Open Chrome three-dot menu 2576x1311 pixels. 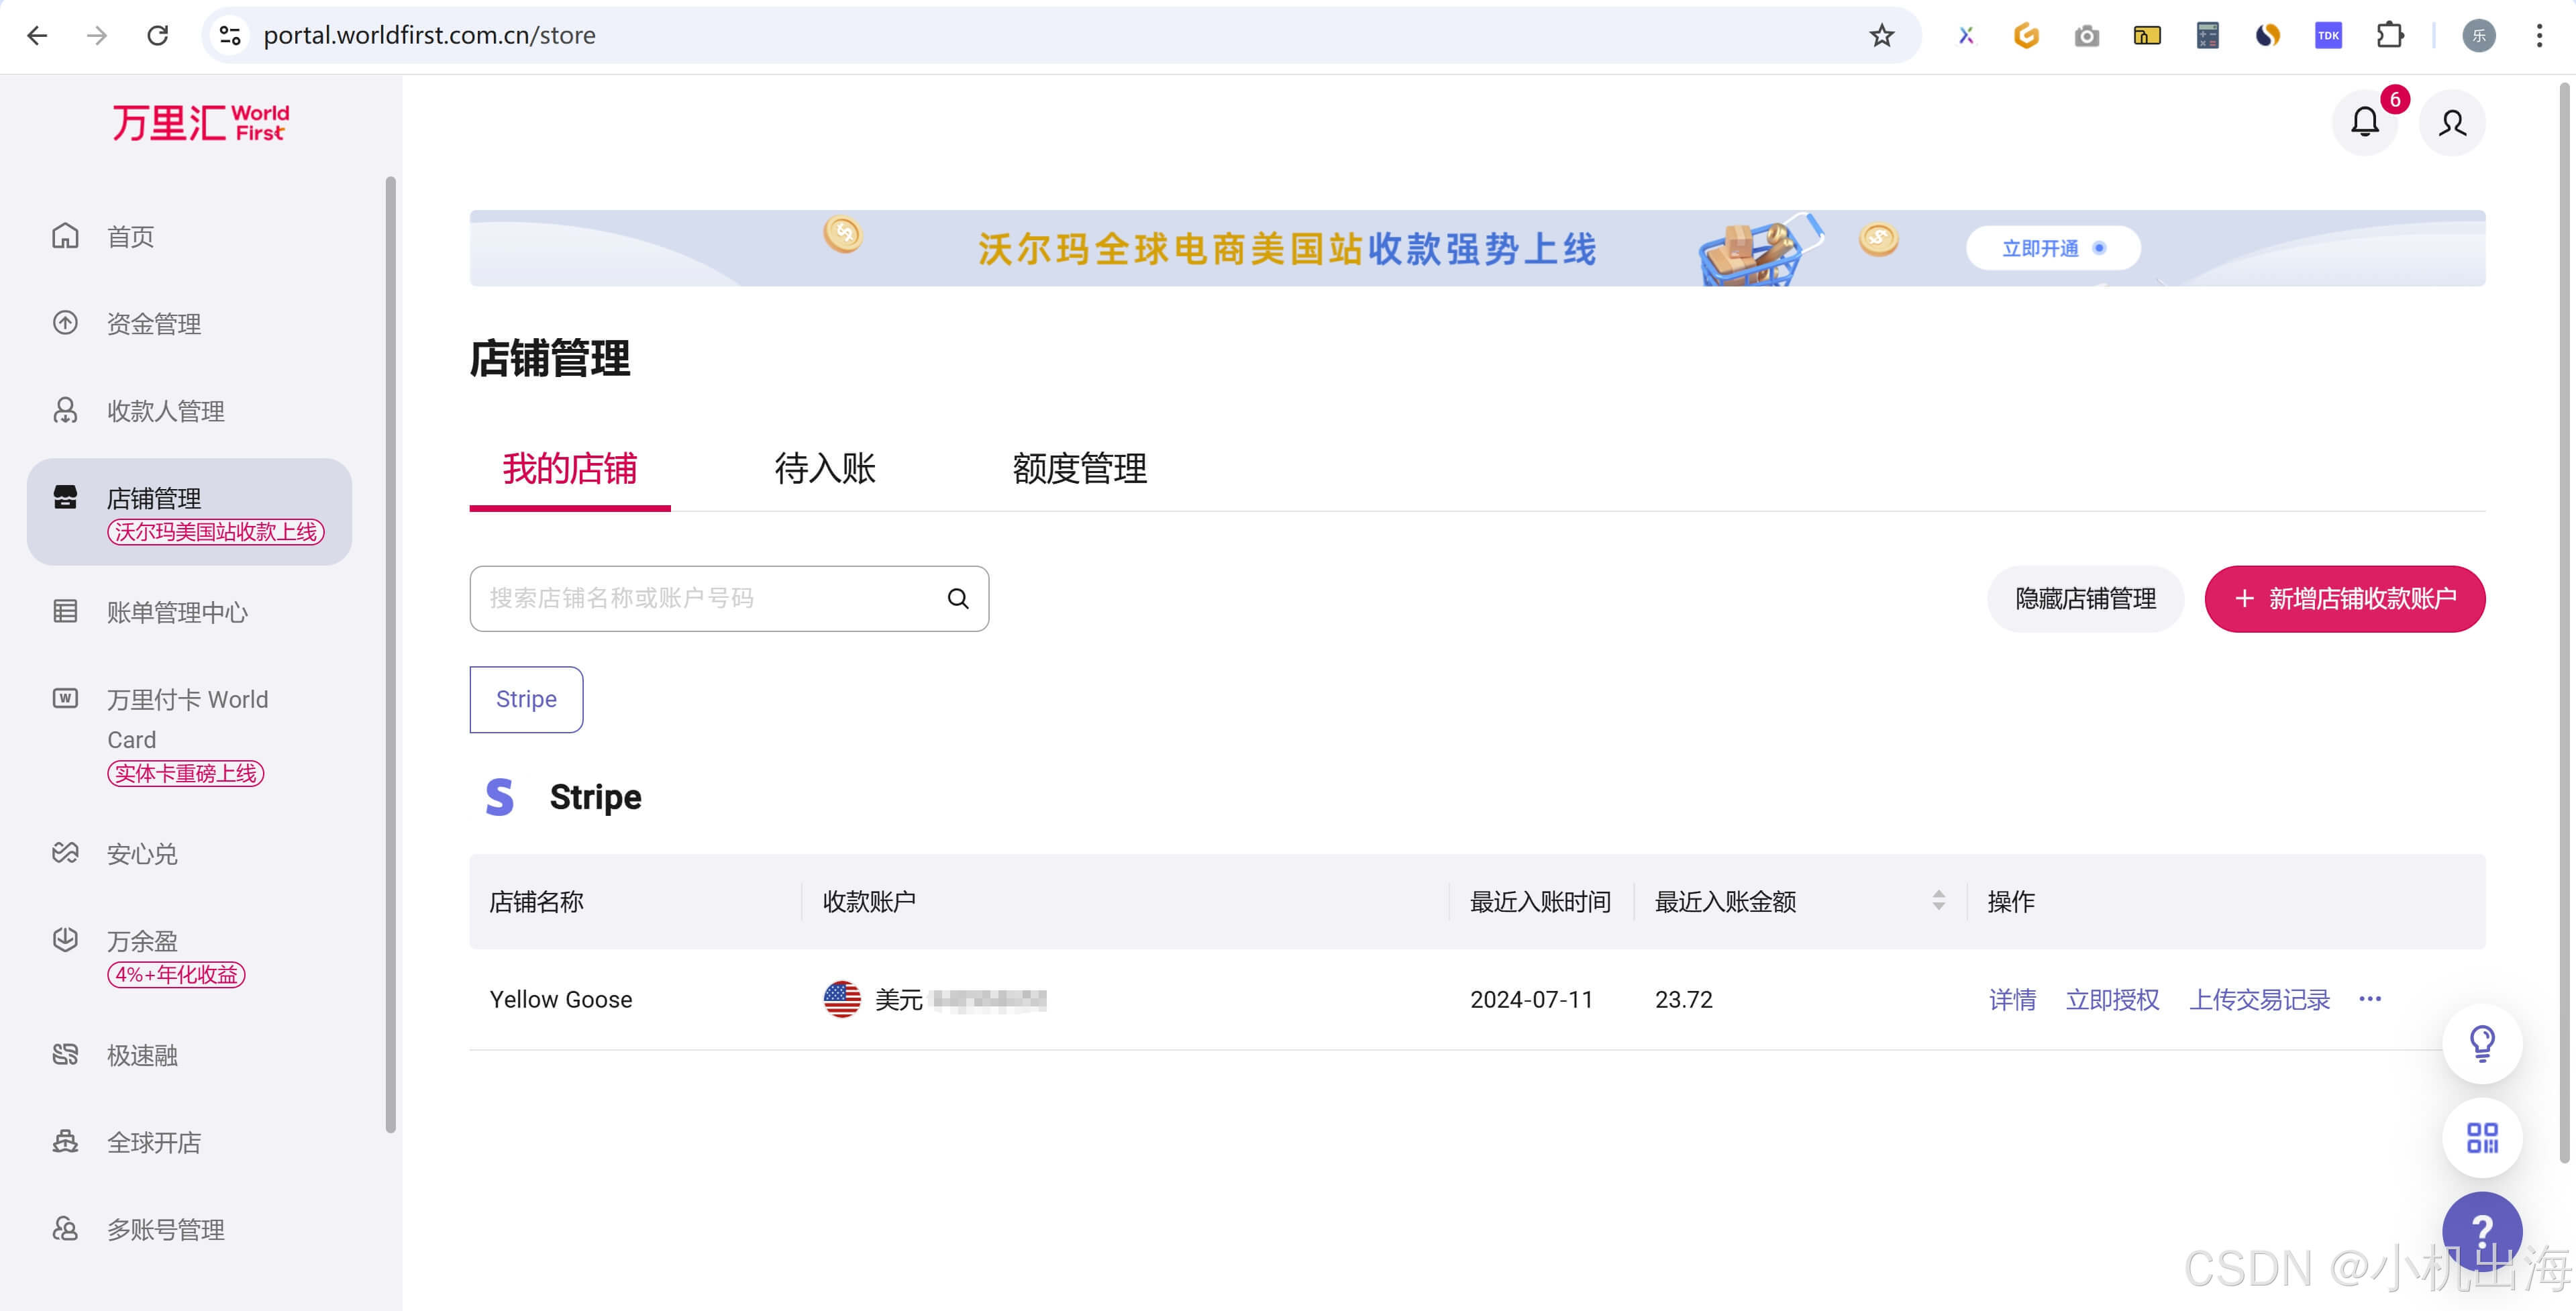[2539, 36]
